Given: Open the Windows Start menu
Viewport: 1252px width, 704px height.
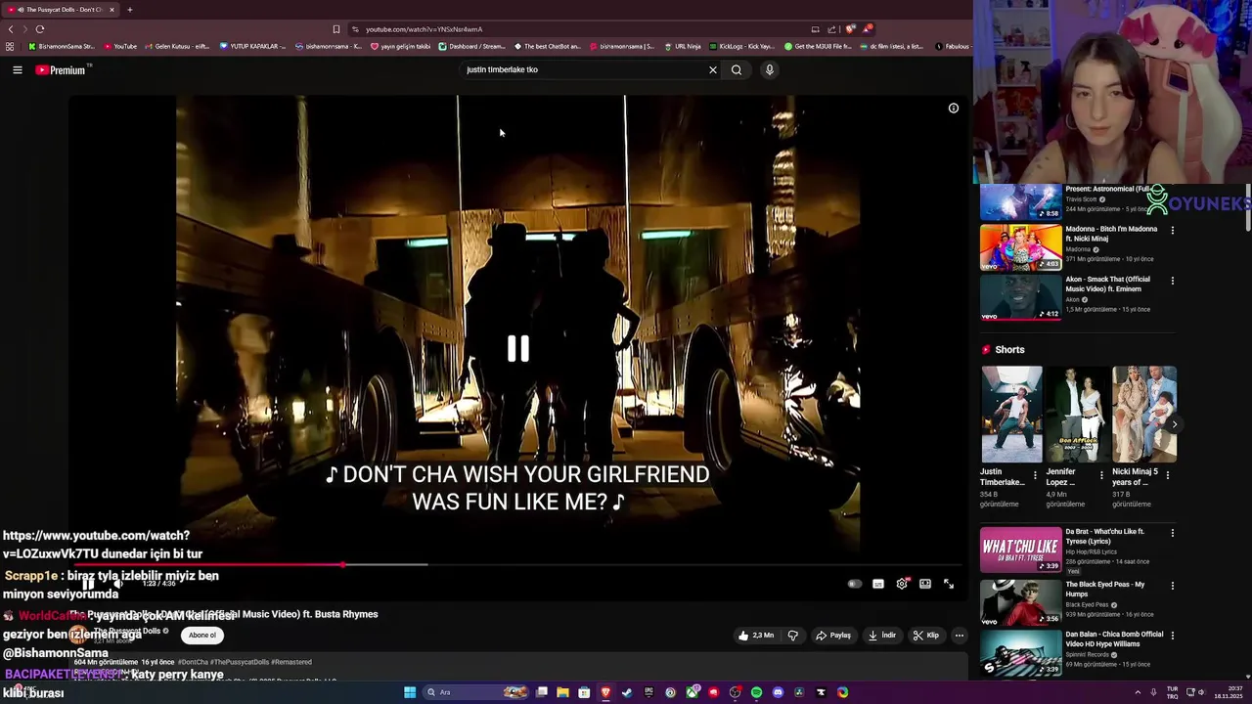Looking at the screenshot, I should pyautogui.click(x=410, y=692).
